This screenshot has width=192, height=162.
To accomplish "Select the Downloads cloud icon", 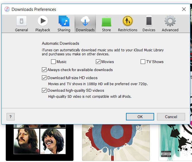I will coord(85,24).
